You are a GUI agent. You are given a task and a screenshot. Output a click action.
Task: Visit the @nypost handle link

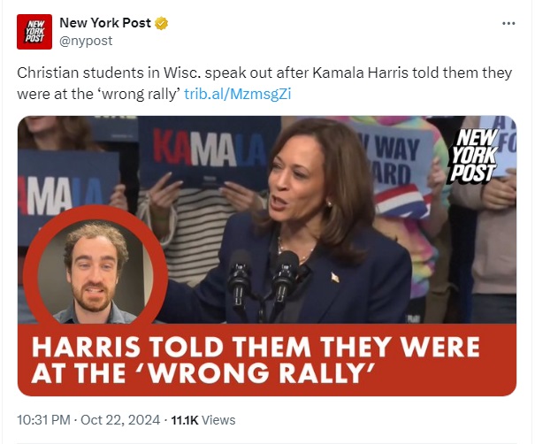tap(86, 41)
